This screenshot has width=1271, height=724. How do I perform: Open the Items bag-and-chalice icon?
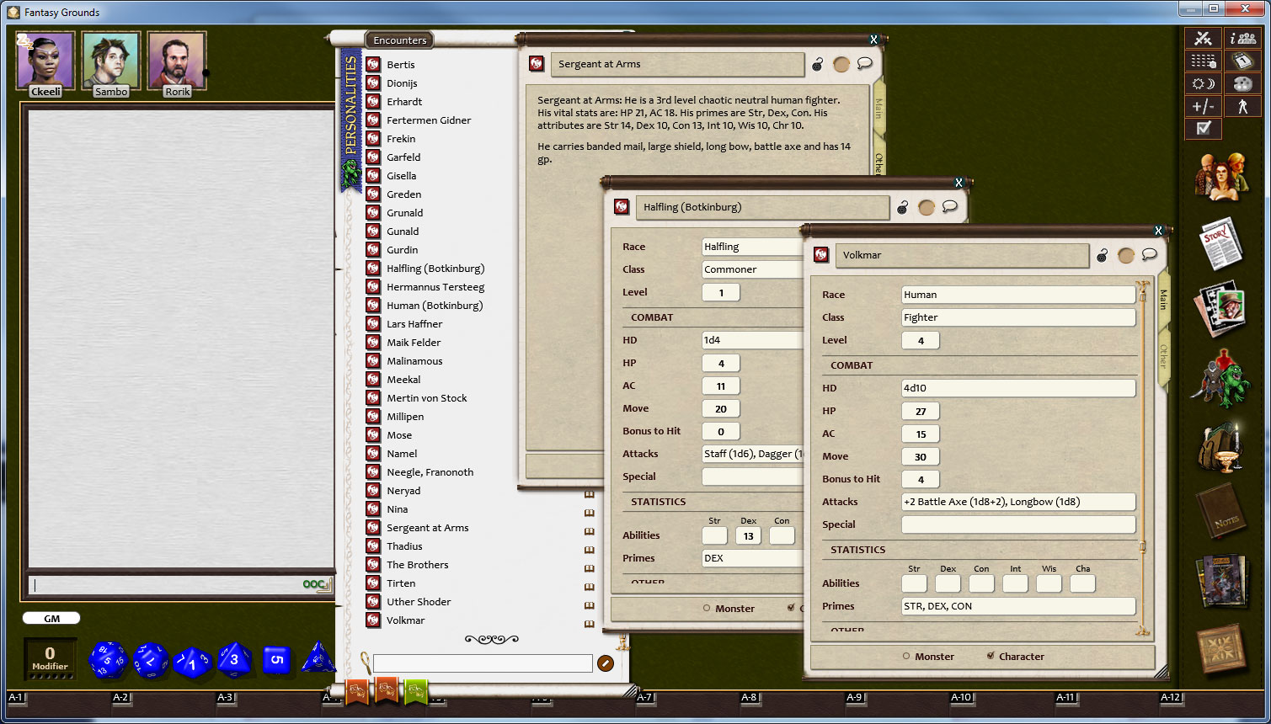coord(1223,446)
